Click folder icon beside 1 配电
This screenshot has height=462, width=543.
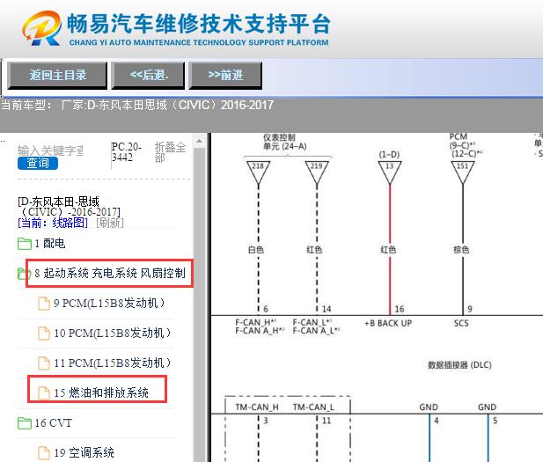click(25, 244)
